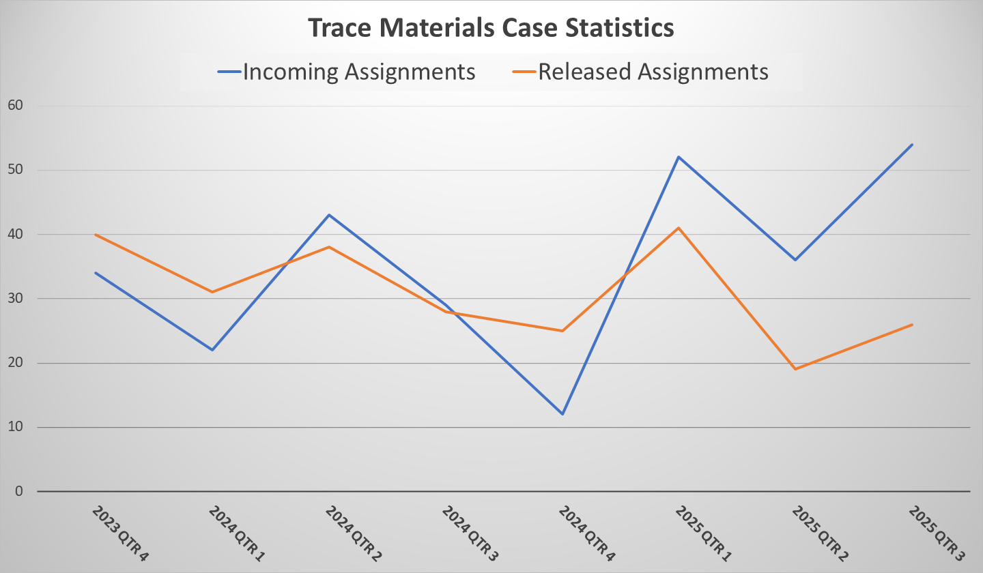Pick the '2025 QTR 1' axis label
This screenshot has width=983, height=573.
tap(702, 533)
